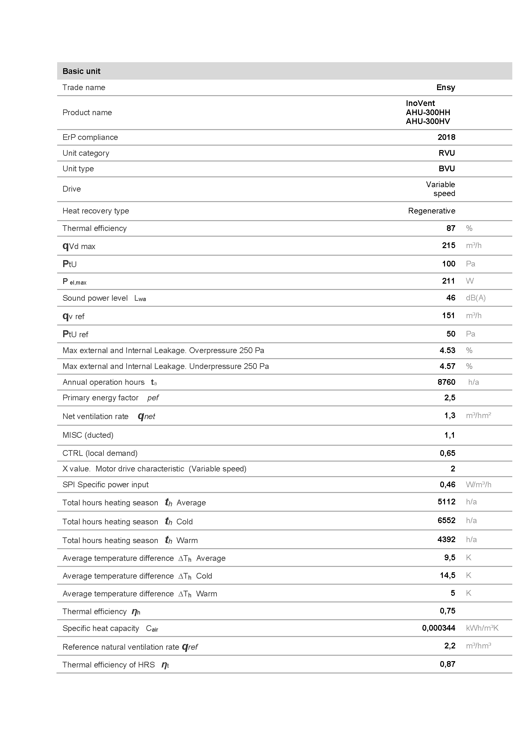Click the 'SPI Specific power input' label

[105, 485]
